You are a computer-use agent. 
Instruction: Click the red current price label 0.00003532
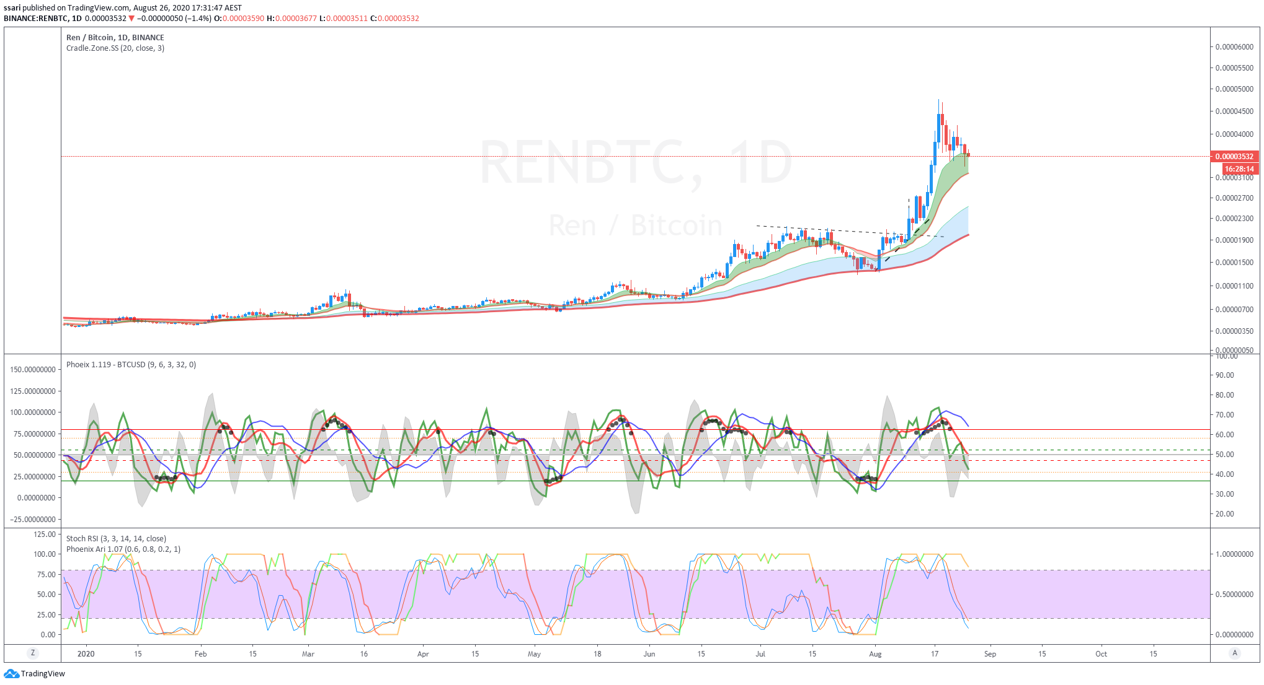tap(1234, 157)
